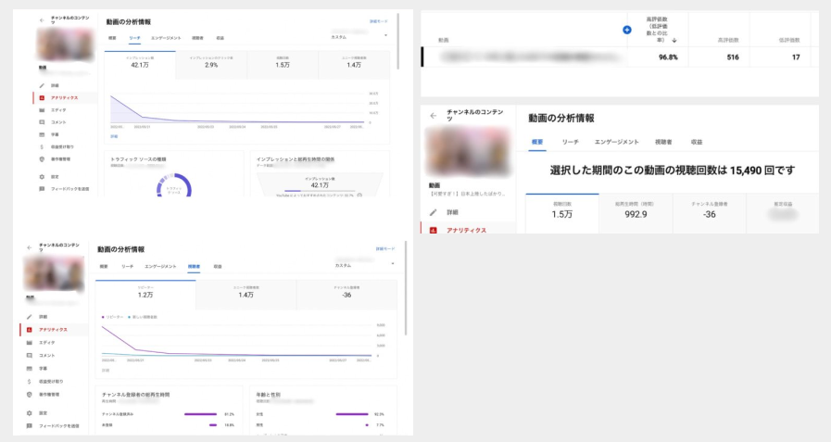Open 設定 gear icon in the Reach tab window's sidebar
The height and width of the screenshot is (442, 831).
click(x=42, y=176)
